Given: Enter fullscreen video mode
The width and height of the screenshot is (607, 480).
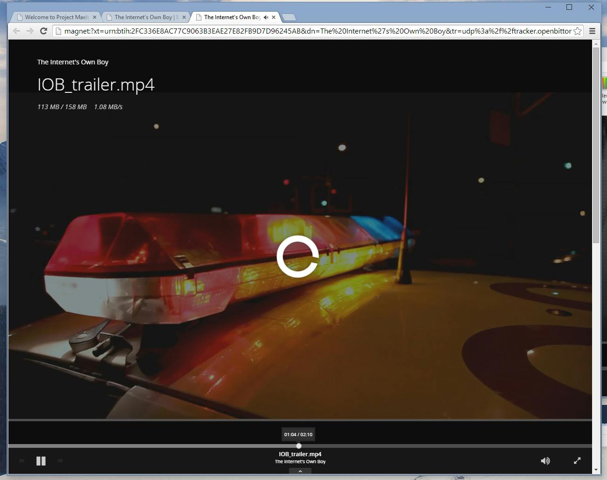Looking at the screenshot, I should [x=577, y=461].
